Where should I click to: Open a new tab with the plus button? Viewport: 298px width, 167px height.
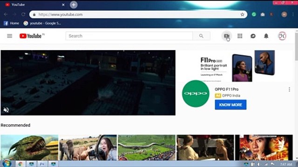pos(74,5)
